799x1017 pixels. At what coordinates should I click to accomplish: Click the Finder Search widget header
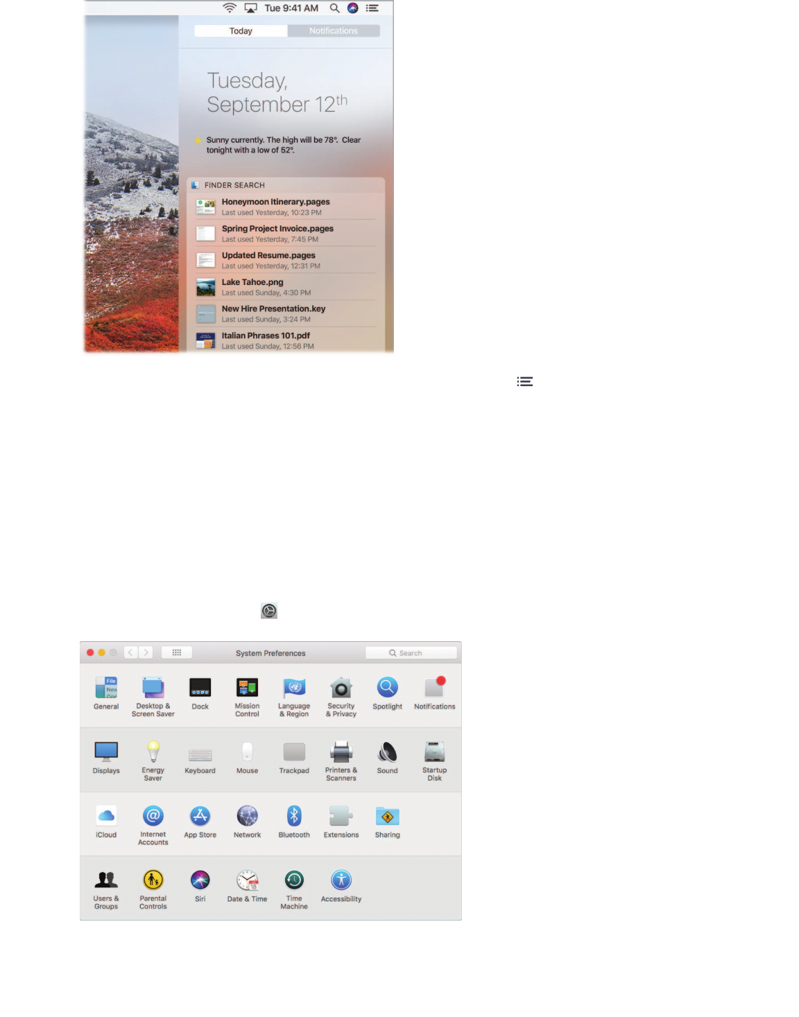click(286, 185)
